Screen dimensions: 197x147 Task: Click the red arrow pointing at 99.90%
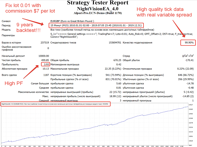point(179,28)
